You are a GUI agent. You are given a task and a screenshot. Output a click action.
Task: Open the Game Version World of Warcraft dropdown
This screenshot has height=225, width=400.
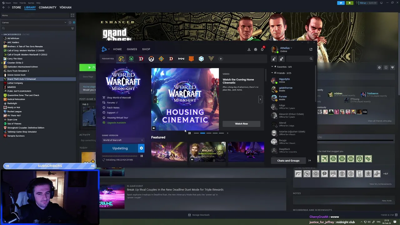click(x=123, y=140)
